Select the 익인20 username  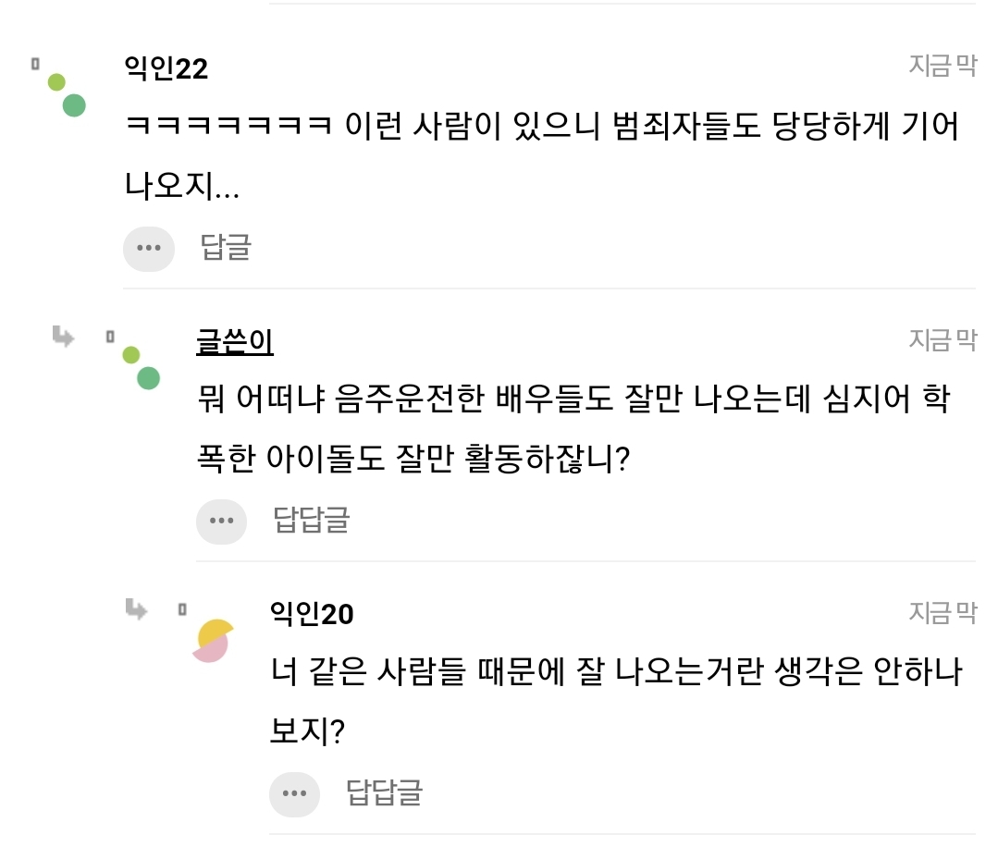(x=312, y=614)
